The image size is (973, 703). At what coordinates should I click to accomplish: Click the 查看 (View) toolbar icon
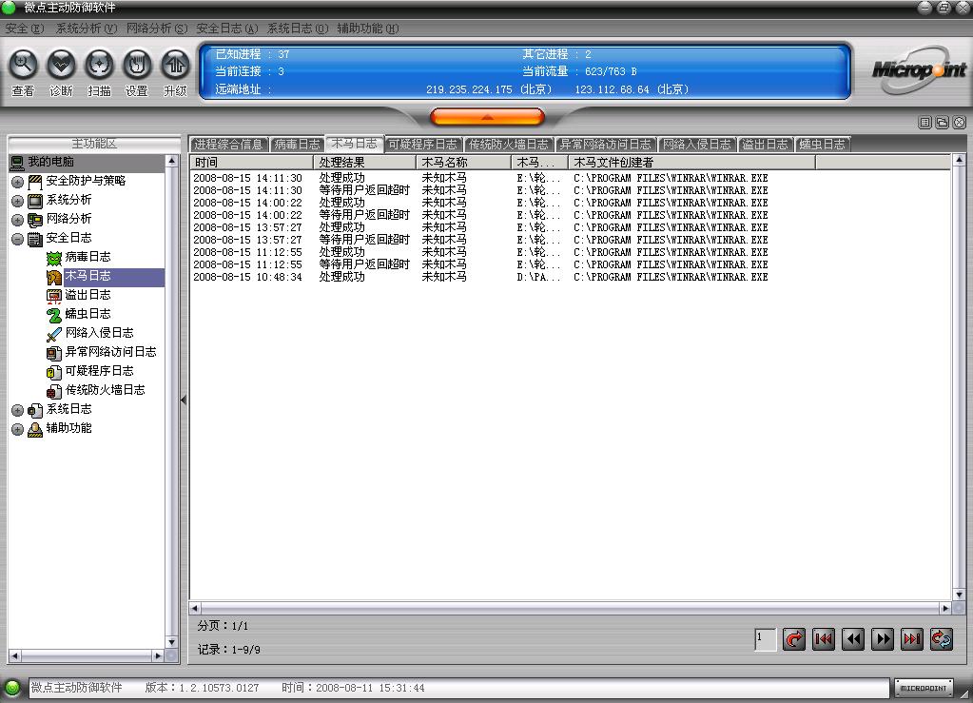[x=24, y=65]
